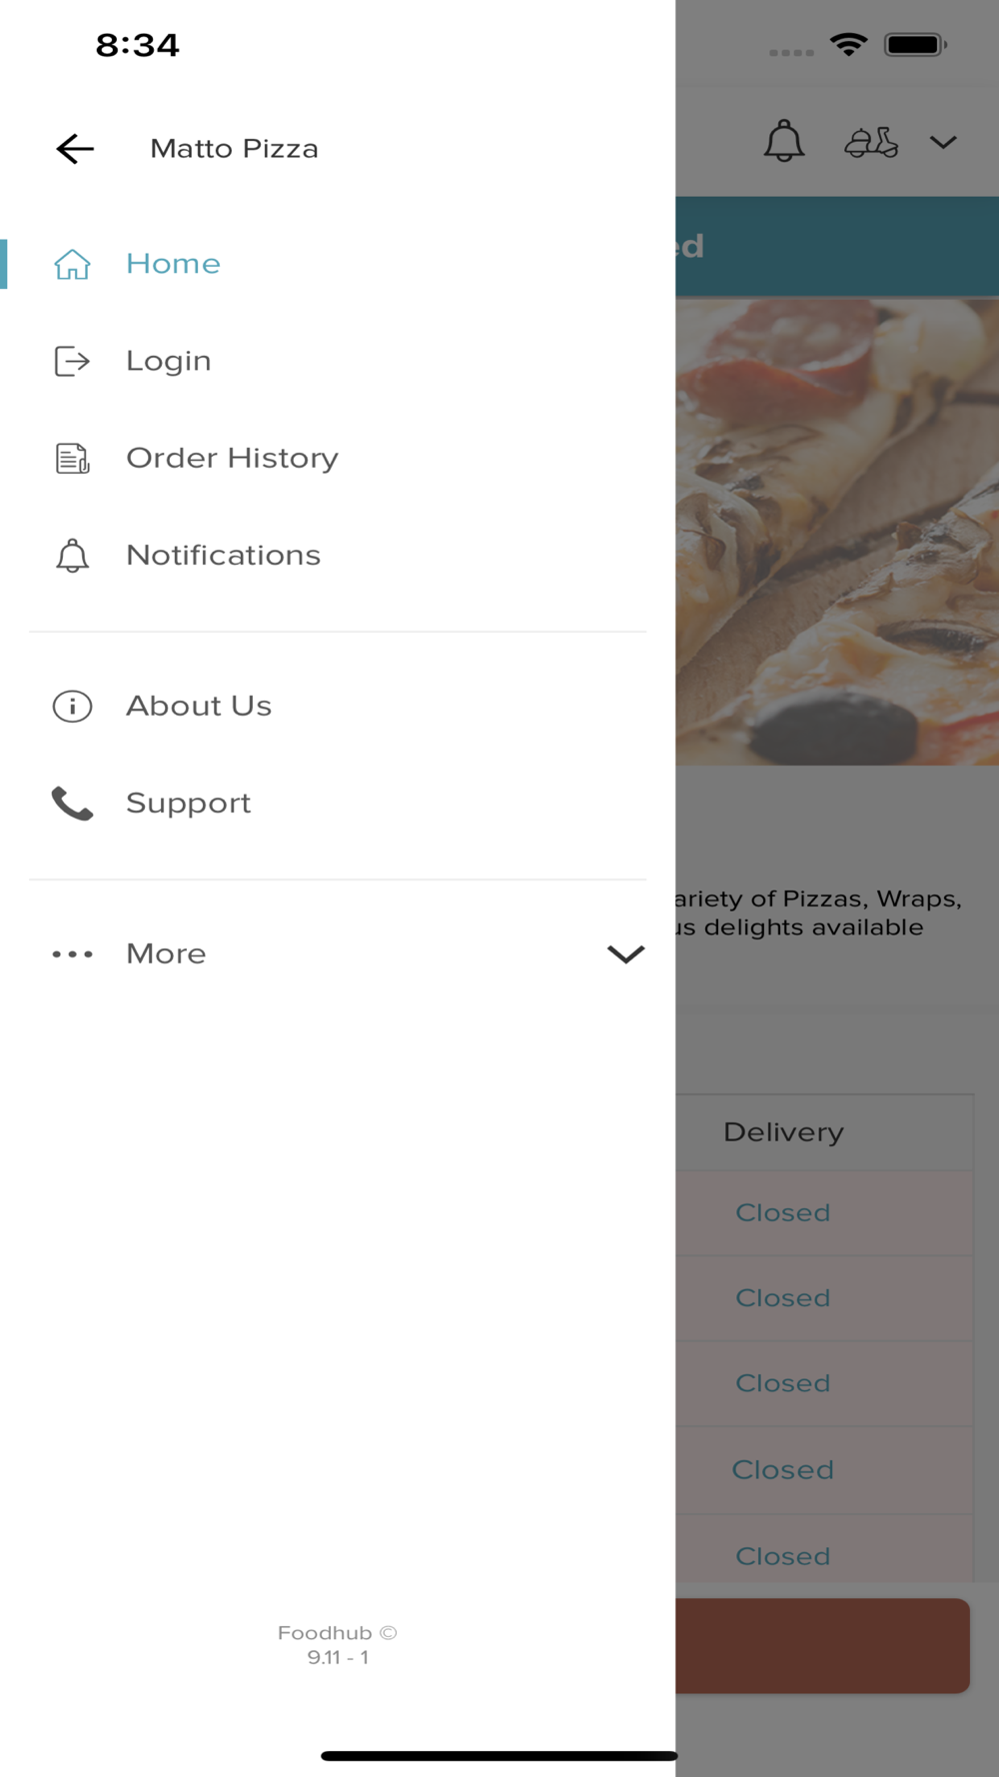Expand the More section chevron
The width and height of the screenshot is (999, 1777).
coord(625,954)
